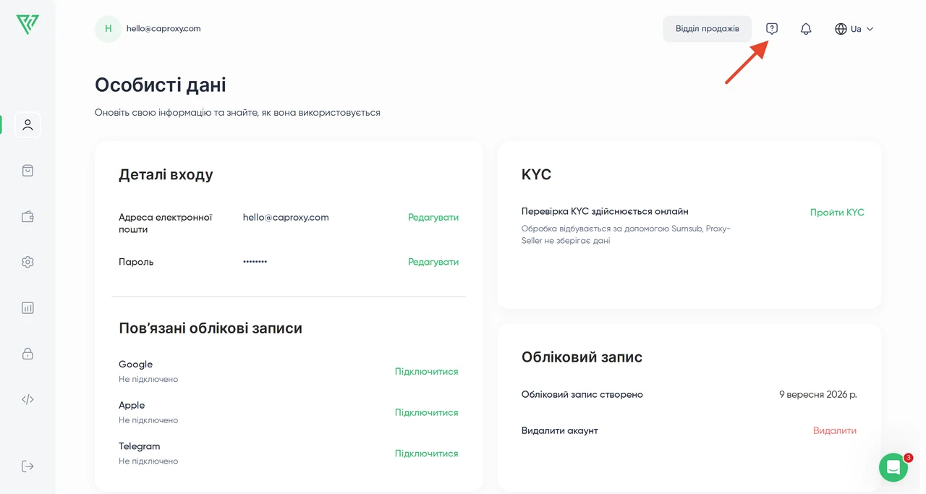Image resolution: width=926 pixels, height=494 pixels.
Task: Click the Відділ продажів button
Action: point(707,29)
